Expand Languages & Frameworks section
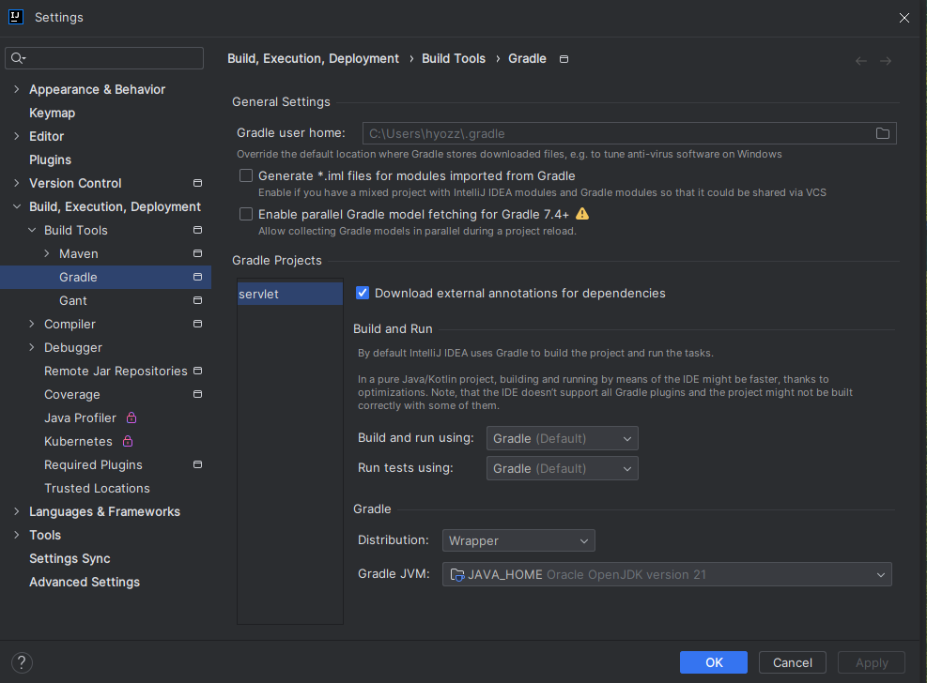927x683 pixels. coord(17,511)
